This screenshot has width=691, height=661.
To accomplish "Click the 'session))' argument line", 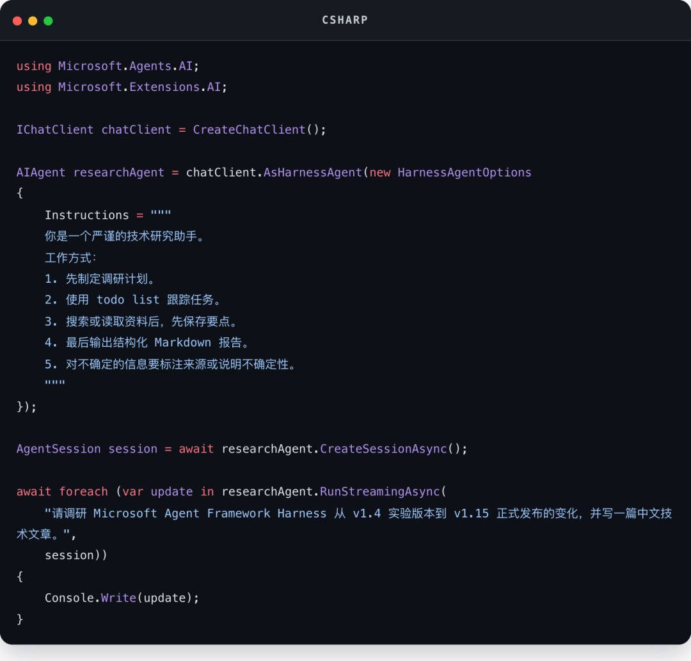I will (76, 555).
